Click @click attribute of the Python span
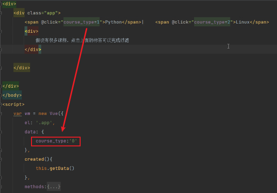This screenshot has width=277, height=193. pos(50,22)
